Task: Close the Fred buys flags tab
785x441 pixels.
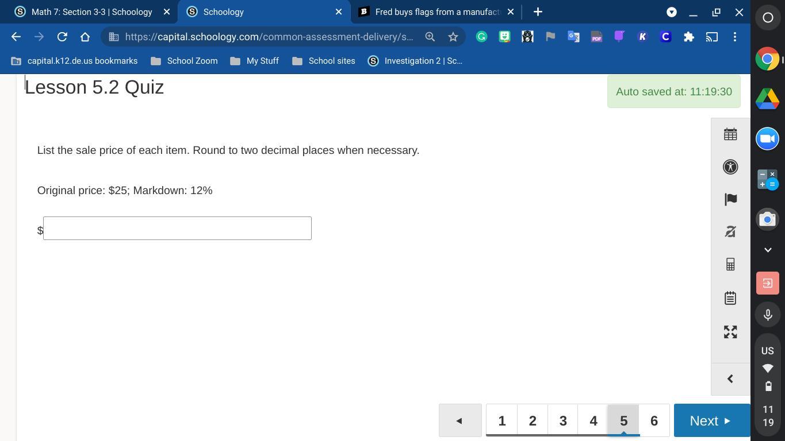Action: (x=511, y=12)
